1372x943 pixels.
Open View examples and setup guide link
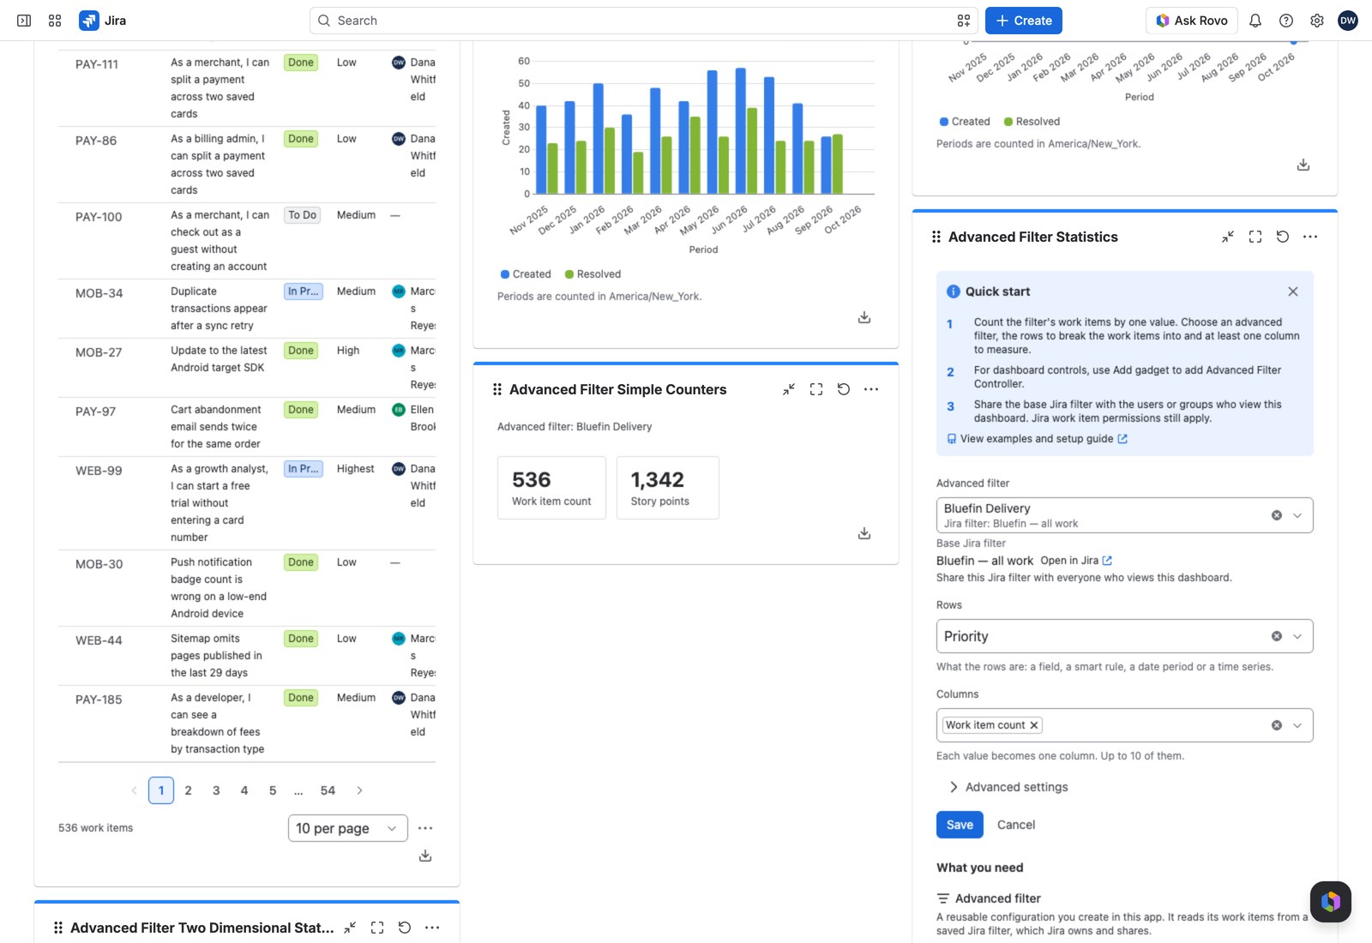tap(1038, 439)
